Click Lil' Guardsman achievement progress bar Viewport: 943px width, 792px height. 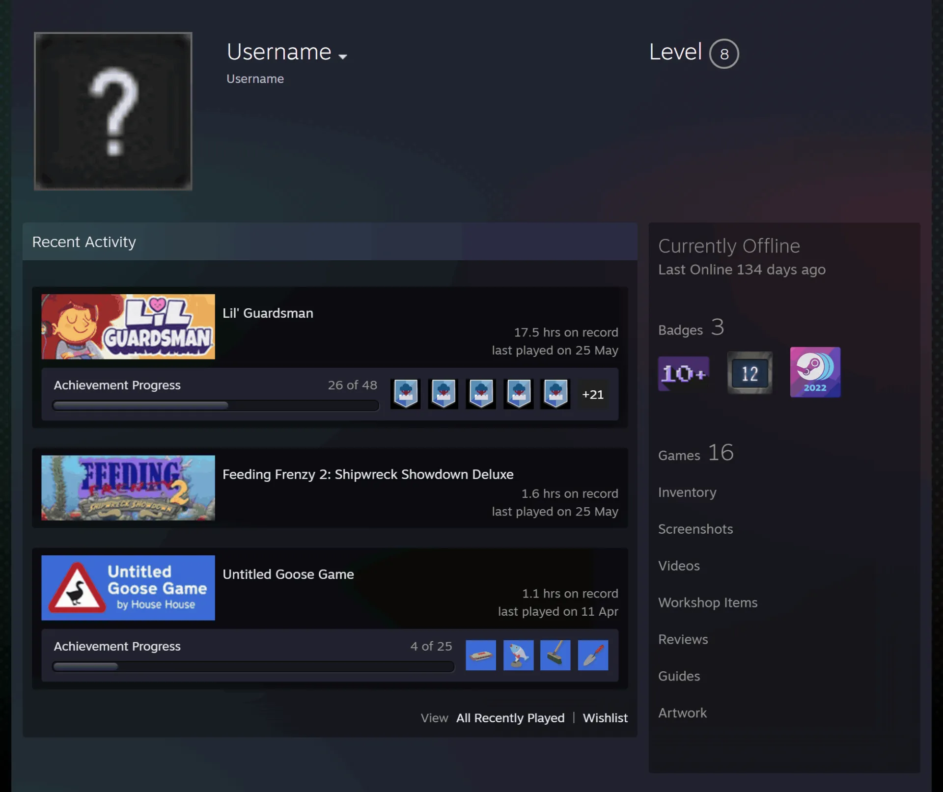tap(216, 406)
